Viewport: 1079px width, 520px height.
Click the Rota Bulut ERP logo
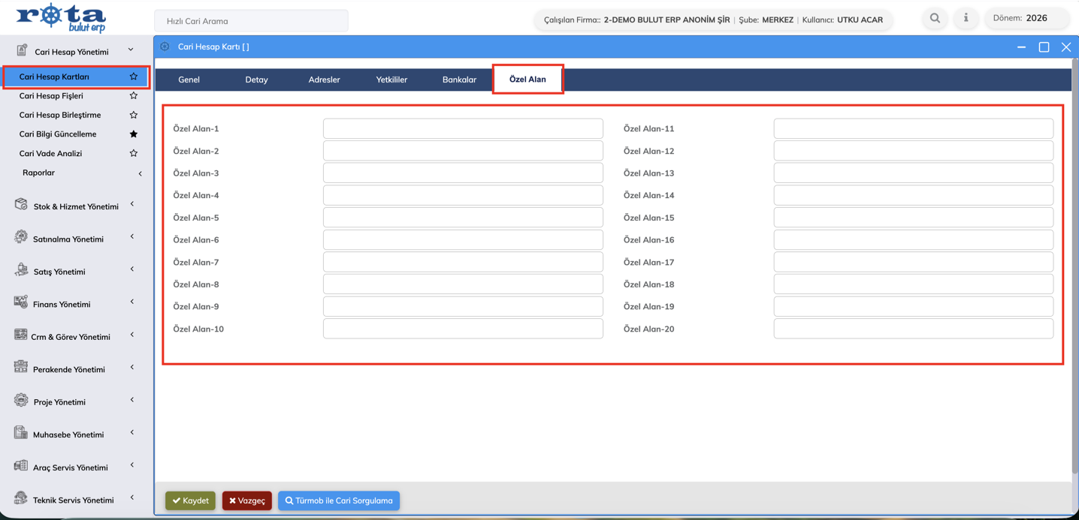coord(61,17)
